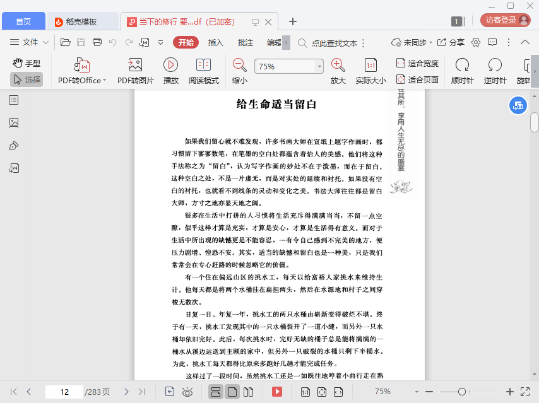
Task: Click the page number field showing 12
Action: click(x=64, y=392)
